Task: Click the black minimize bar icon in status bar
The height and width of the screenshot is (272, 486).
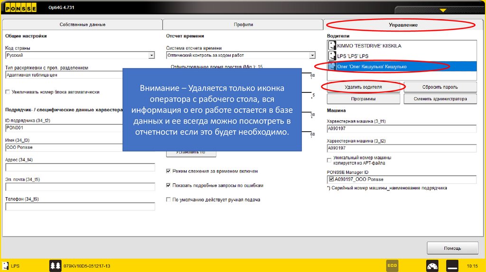Action: pyautogui.click(x=452, y=266)
